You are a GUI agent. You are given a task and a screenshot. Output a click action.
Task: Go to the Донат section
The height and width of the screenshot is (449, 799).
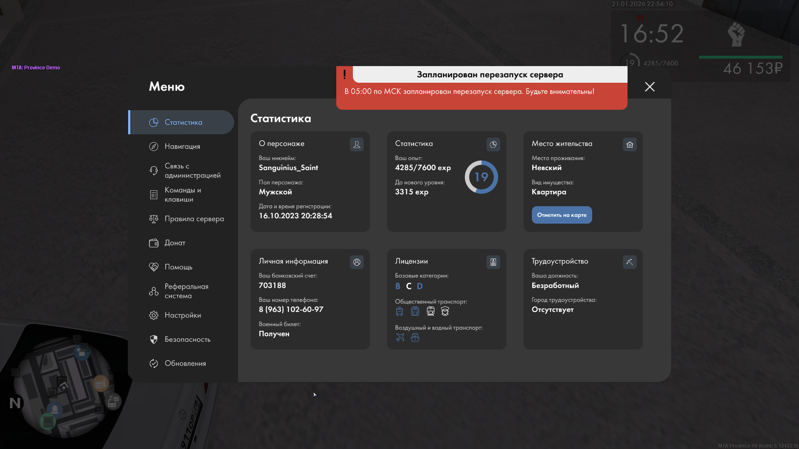coord(175,243)
